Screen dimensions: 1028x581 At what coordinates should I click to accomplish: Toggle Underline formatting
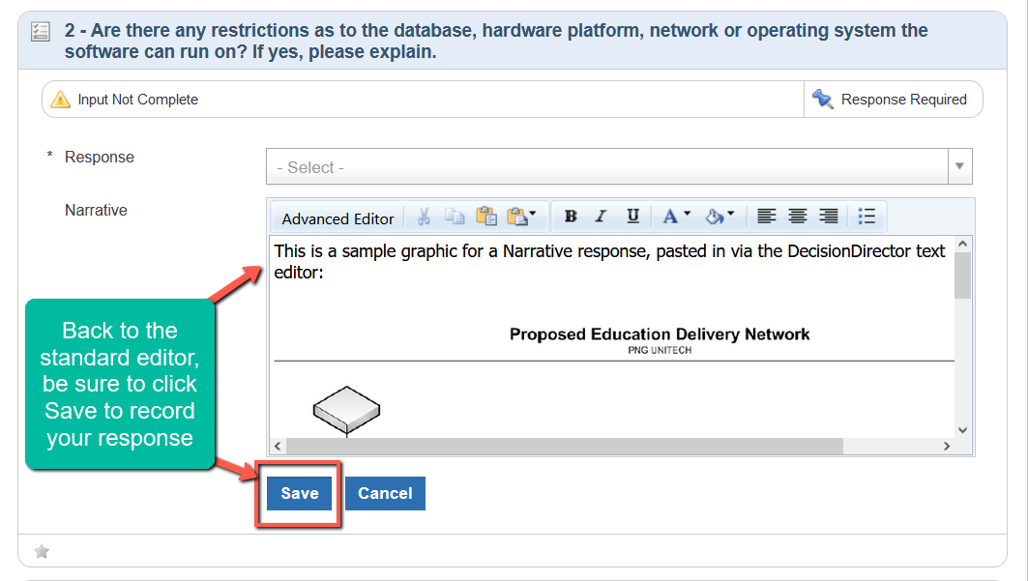coord(632,217)
